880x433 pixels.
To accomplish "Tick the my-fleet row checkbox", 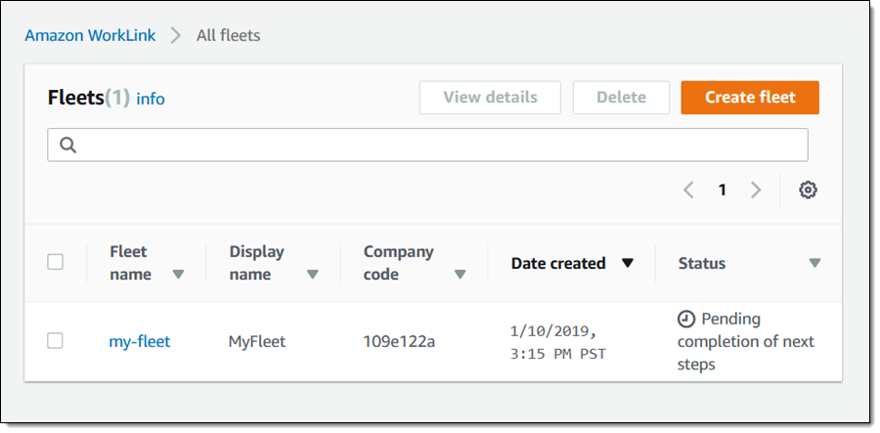I will [56, 340].
